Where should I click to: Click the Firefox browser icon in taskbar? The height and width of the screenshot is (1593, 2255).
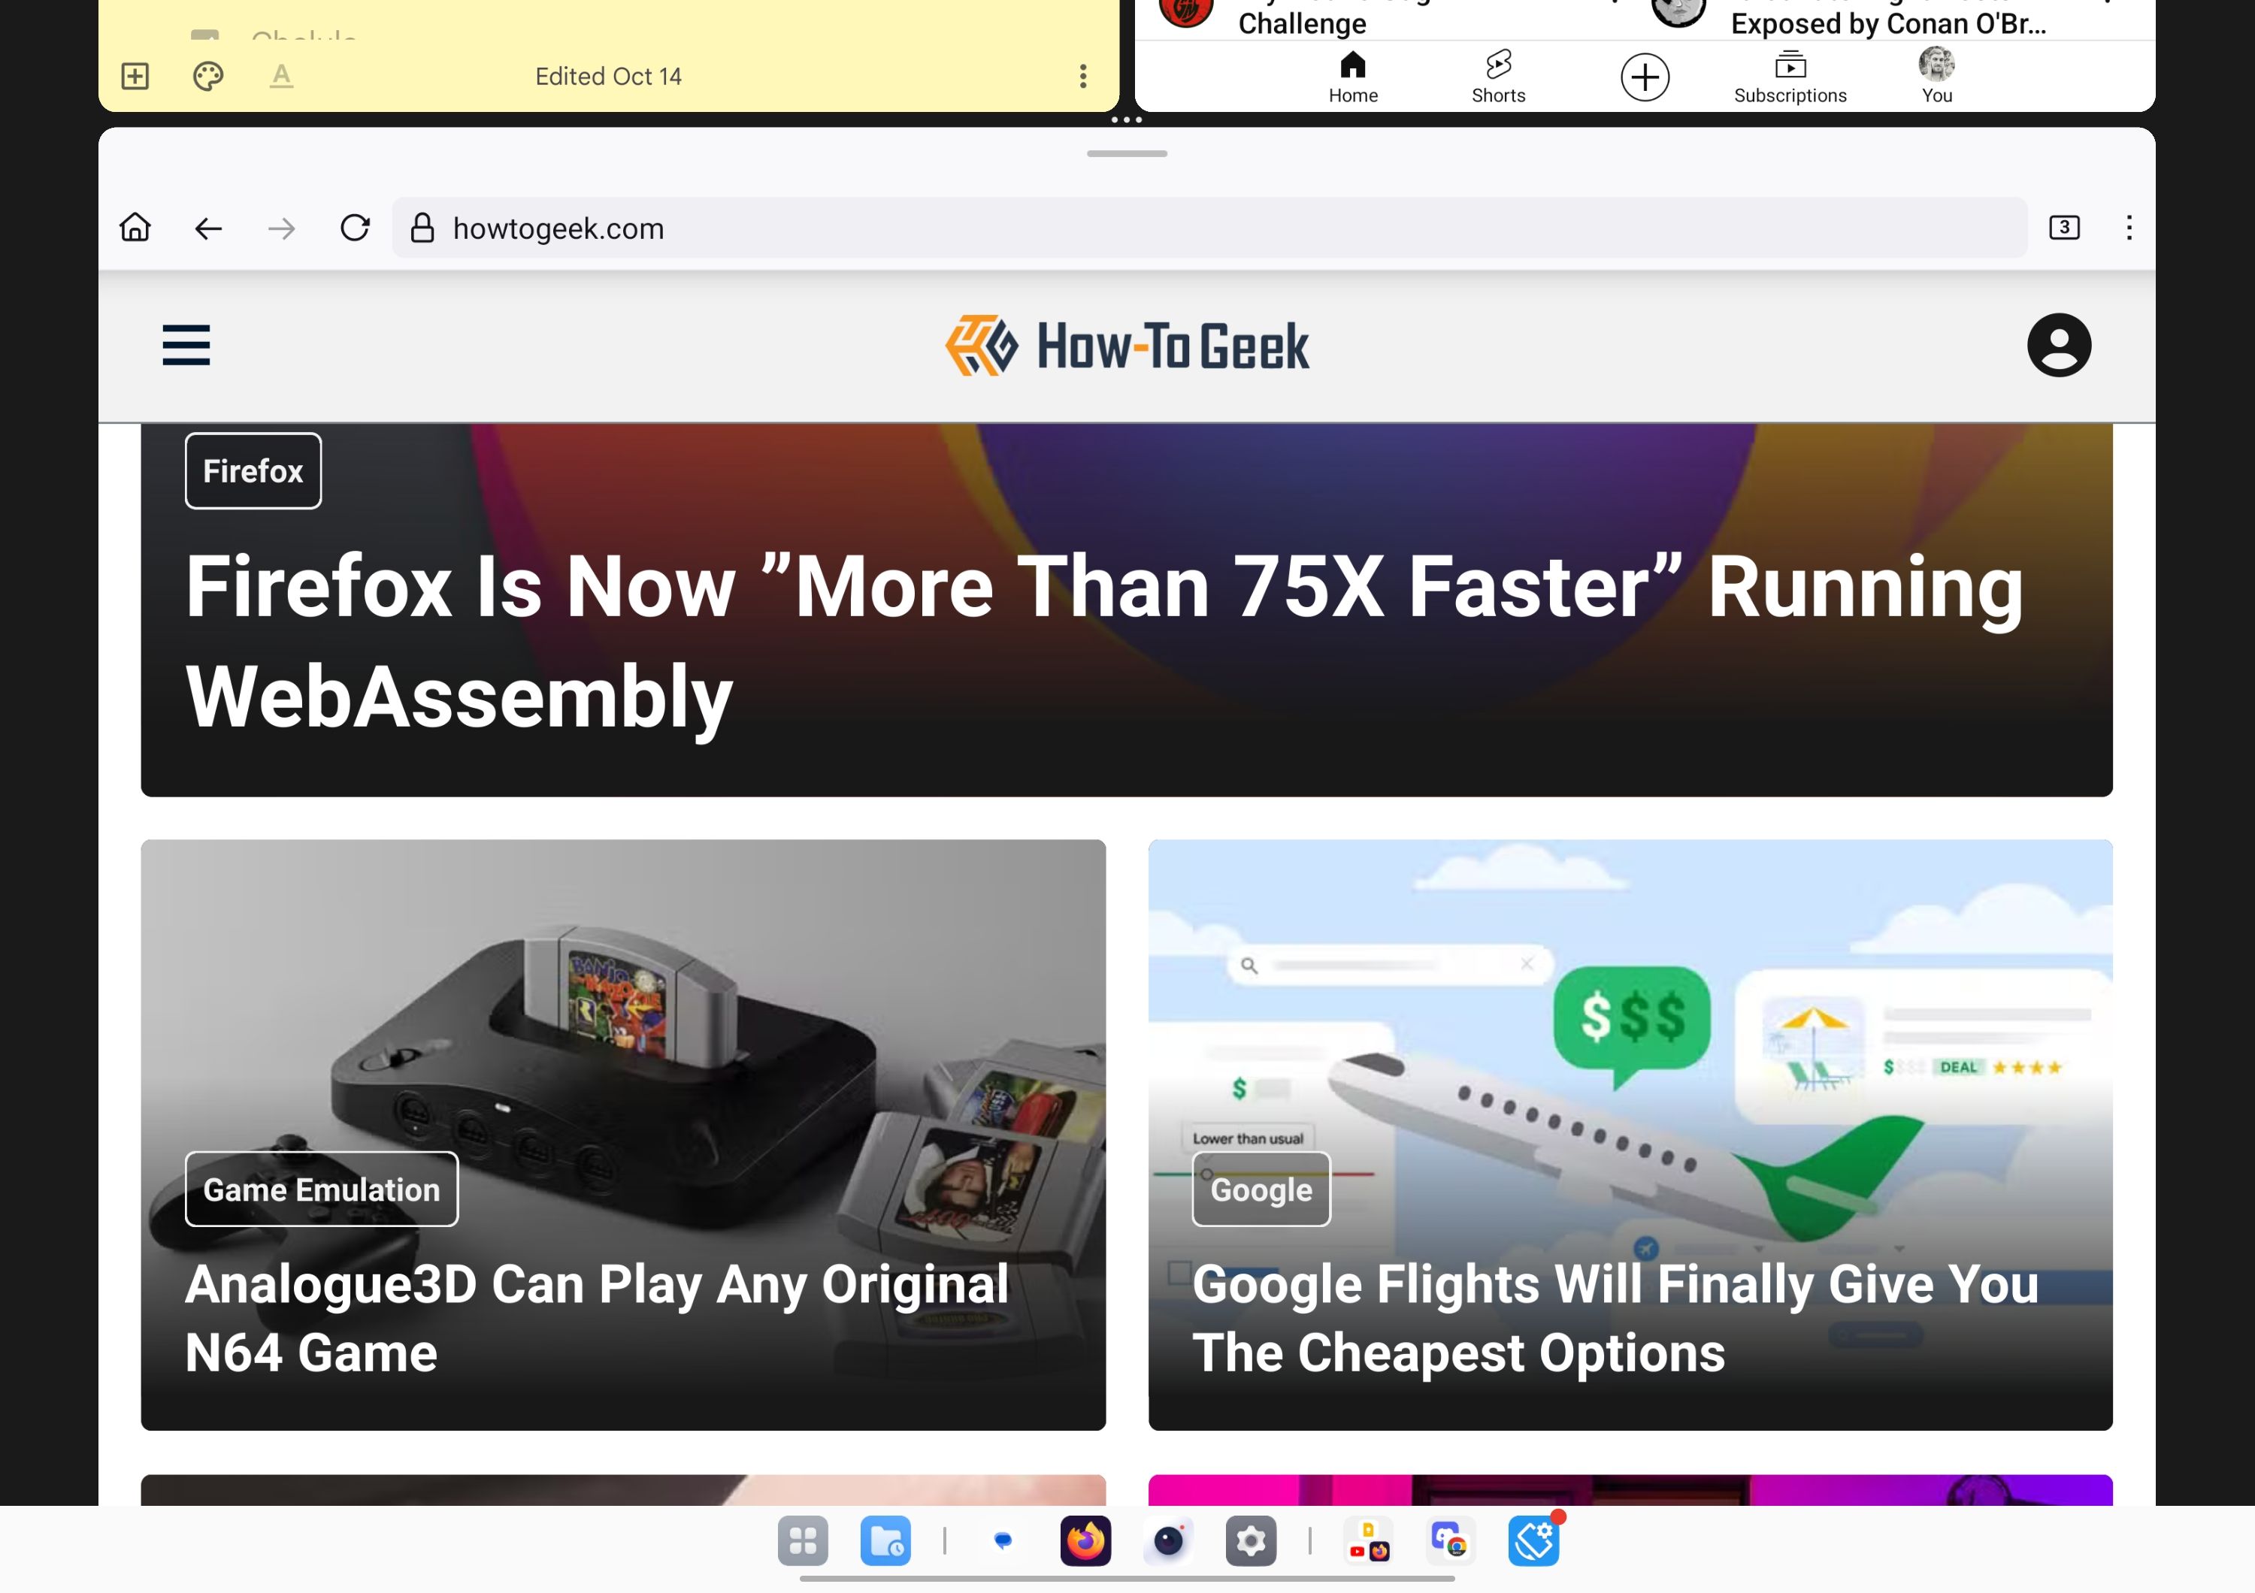tap(1085, 1541)
